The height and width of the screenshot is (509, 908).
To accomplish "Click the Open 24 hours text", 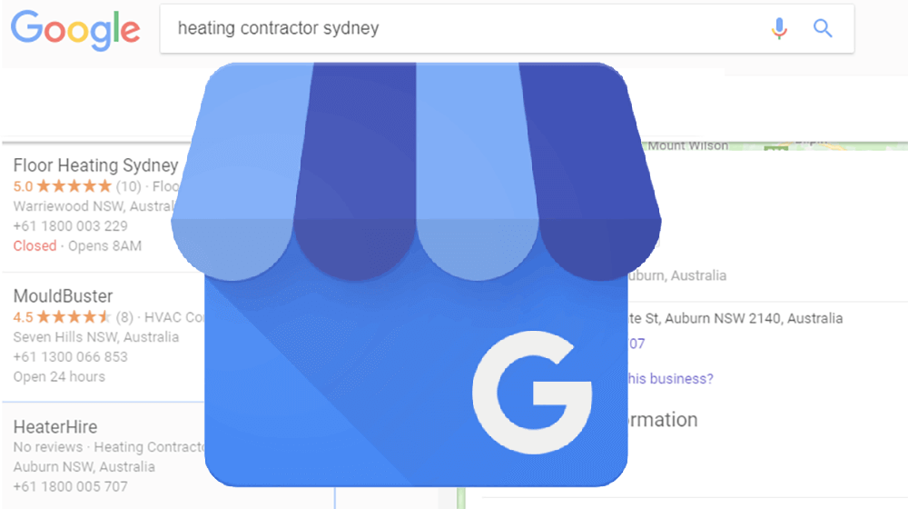I will (x=59, y=377).
